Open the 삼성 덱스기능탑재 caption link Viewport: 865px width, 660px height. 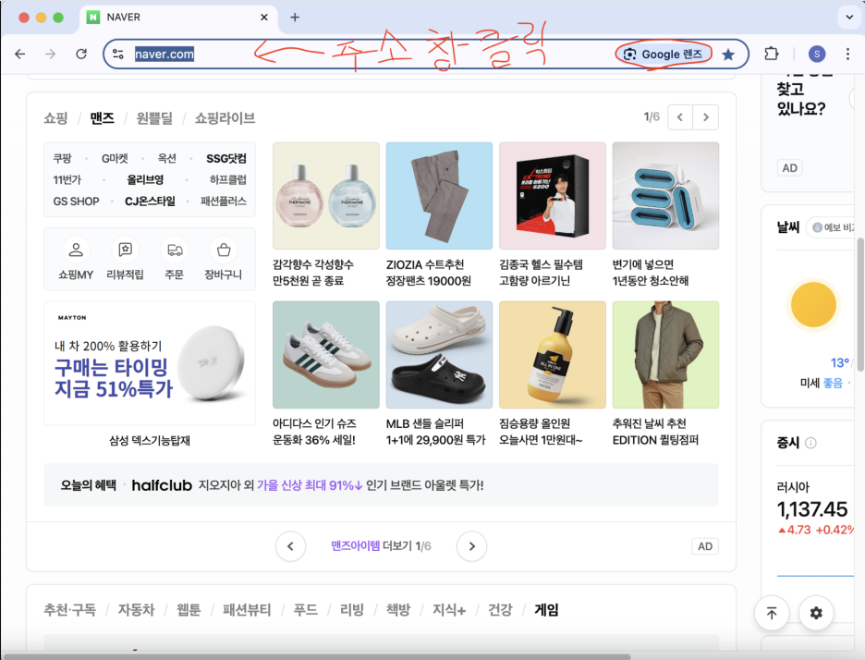pyautogui.click(x=150, y=440)
